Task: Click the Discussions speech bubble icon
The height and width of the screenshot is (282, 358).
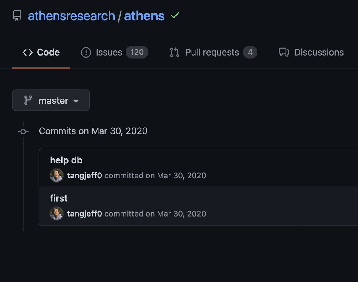Action: (x=284, y=53)
